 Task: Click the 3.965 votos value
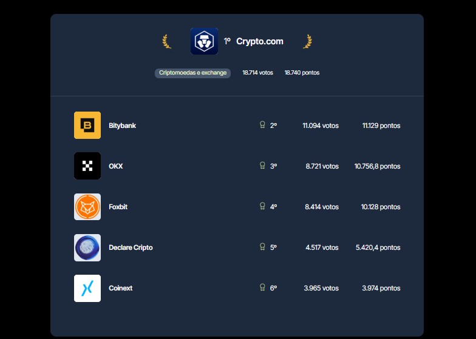pos(321,288)
